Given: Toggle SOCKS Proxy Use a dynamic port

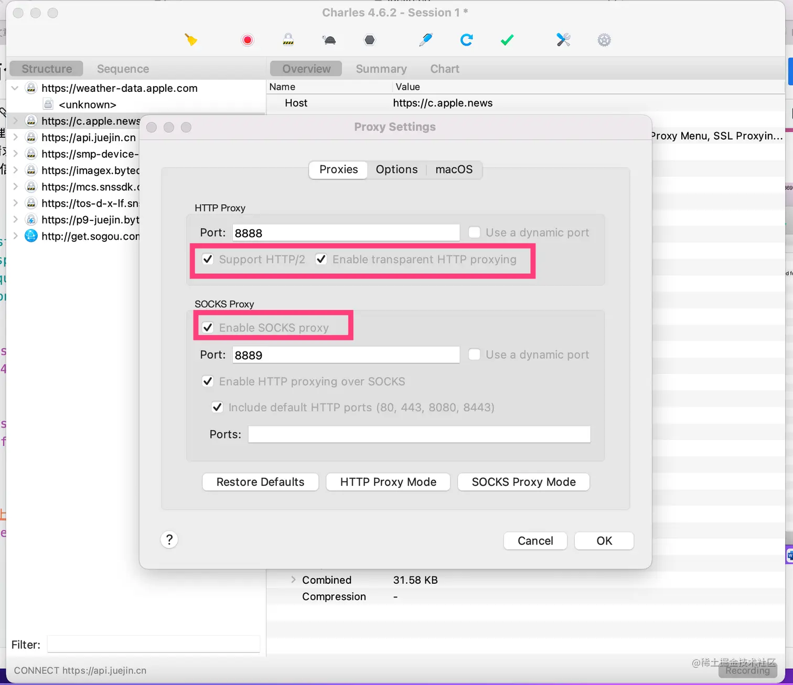Looking at the screenshot, I should tap(474, 355).
